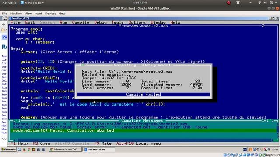
Task: Click the VirtualBox hard disk activity icon
Action: coord(225,155)
